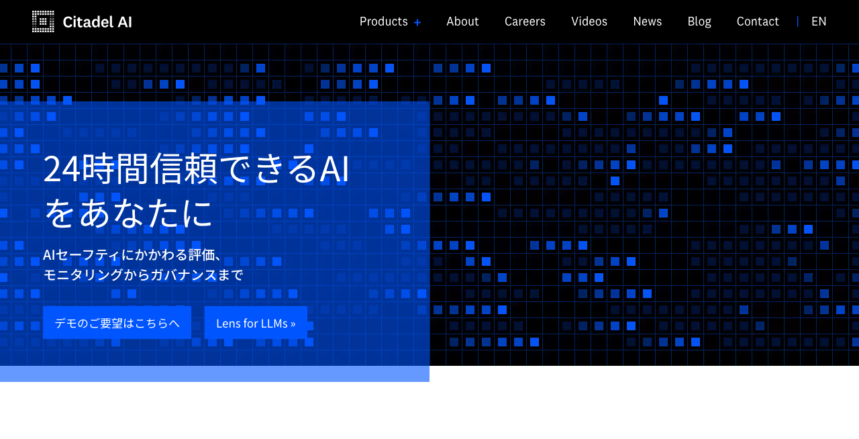Go to the About page
This screenshot has width=859, height=439.
coord(462,21)
